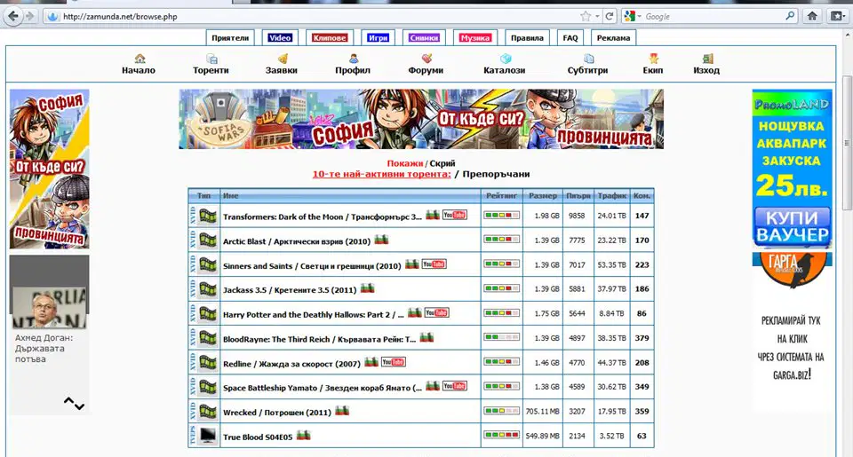Open the Google search engine dropdown
Viewport: 853px width, 457px height.
coord(632,16)
